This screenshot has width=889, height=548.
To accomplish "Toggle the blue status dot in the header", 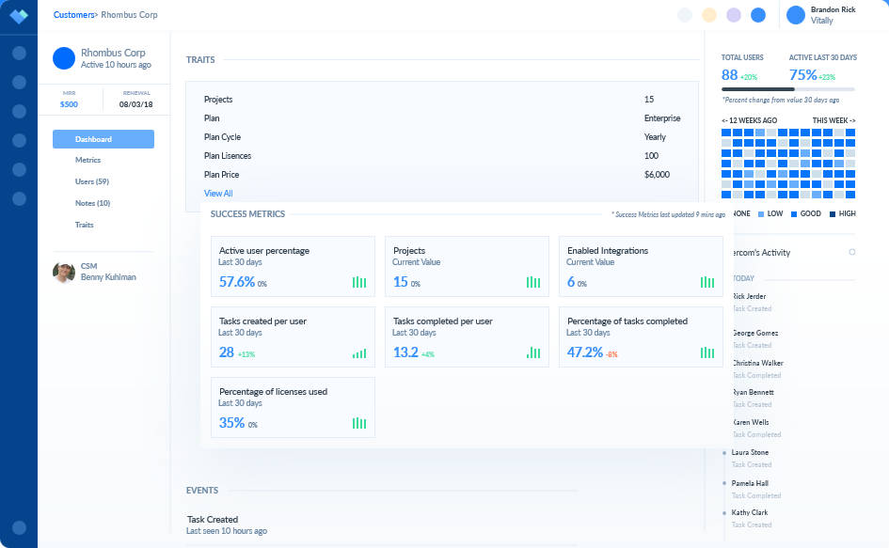I will 757,15.
